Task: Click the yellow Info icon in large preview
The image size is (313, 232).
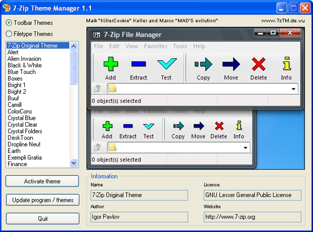Action: [287, 64]
